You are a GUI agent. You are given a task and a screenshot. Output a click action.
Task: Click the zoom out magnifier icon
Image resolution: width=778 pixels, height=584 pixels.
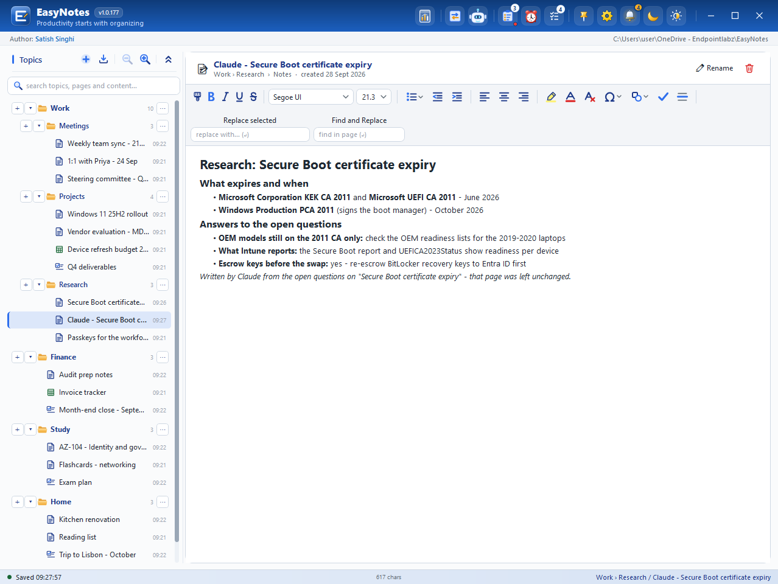tap(127, 59)
